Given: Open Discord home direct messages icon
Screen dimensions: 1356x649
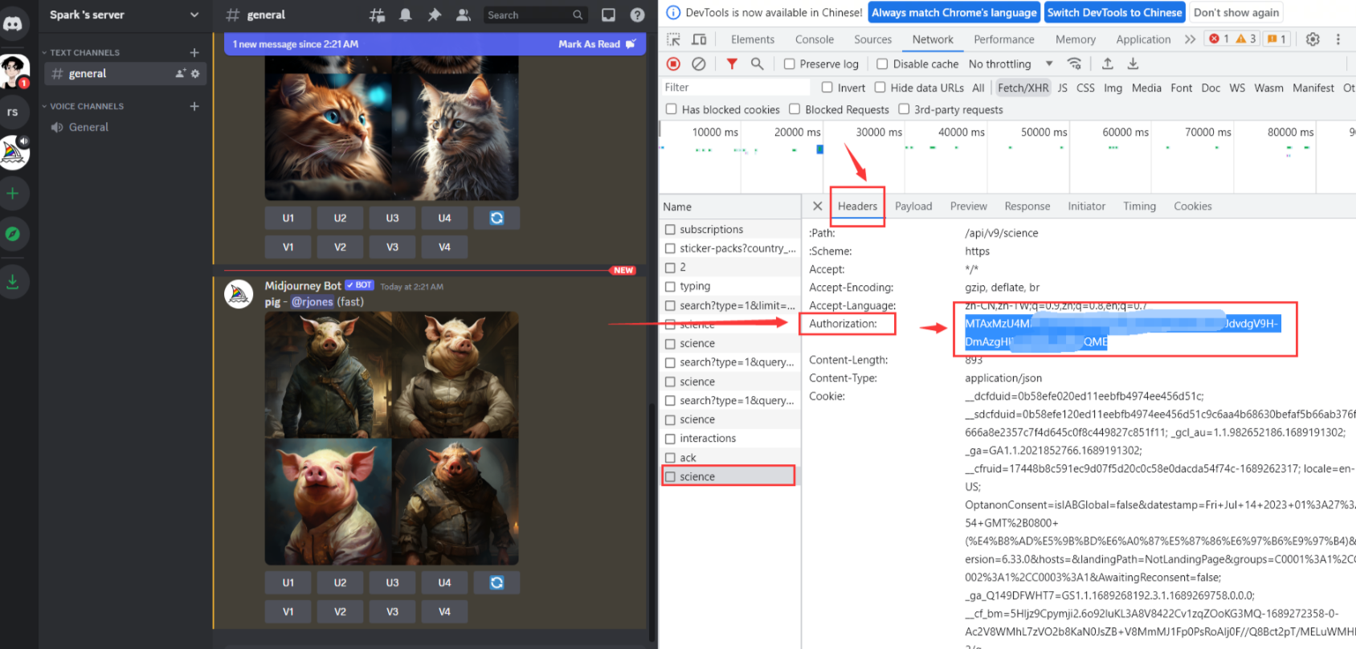Looking at the screenshot, I should (x=13, y=22).
